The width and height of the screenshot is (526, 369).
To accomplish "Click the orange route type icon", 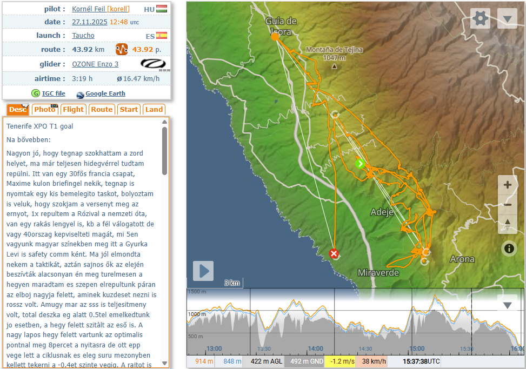I will pos(122,50).
